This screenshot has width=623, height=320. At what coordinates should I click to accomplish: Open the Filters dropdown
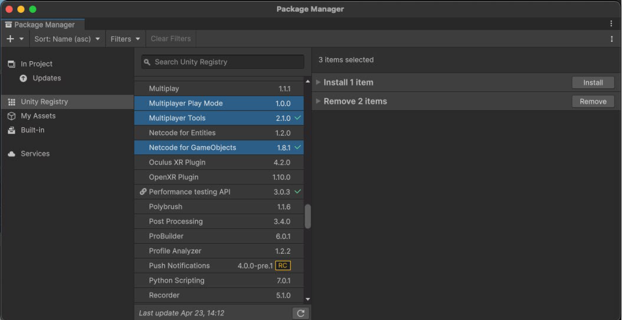(125, 39)
